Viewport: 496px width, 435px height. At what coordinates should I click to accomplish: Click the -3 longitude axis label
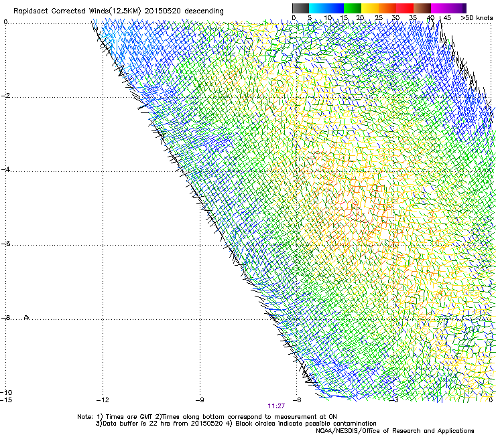tap(394, 400)
